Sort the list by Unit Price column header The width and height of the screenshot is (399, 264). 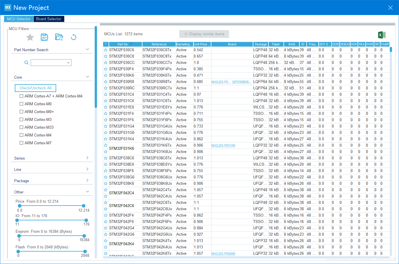click(x=202, y=44)
